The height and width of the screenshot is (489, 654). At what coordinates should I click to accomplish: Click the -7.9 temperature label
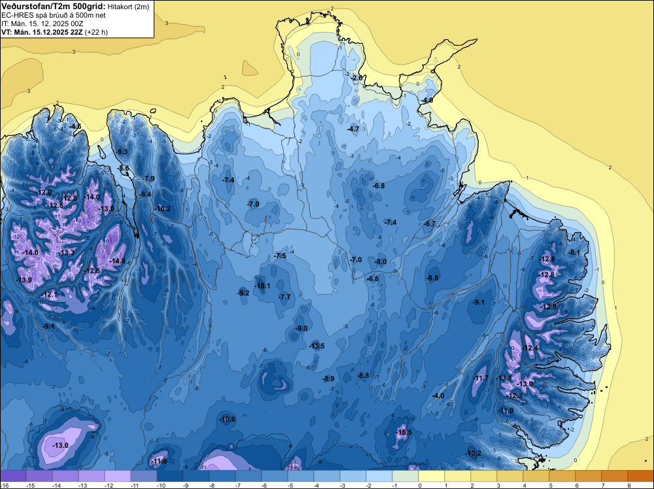click(x=148, y=178)
